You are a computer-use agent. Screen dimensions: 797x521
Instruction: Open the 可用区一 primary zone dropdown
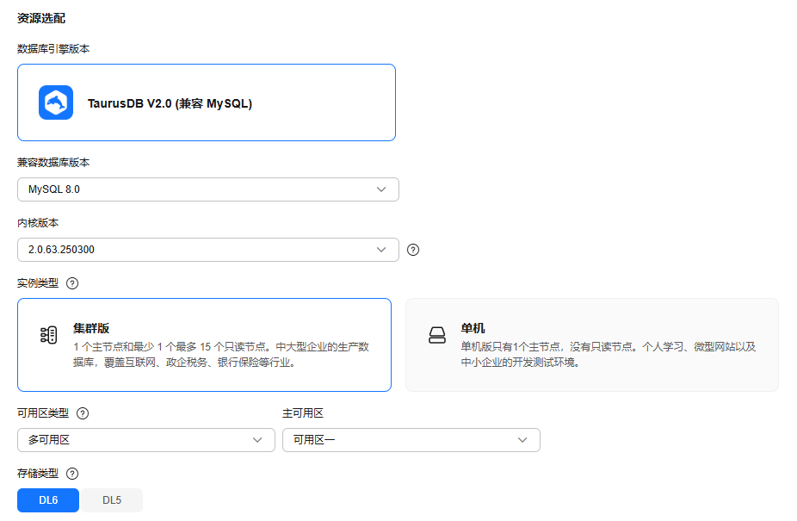[x=411, y=440]
